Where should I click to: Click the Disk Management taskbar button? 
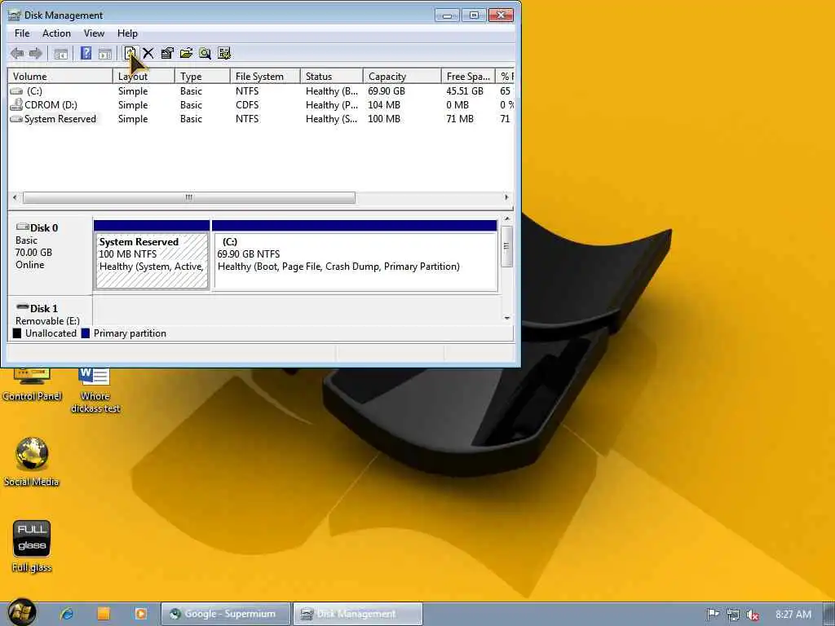(358, 614)
